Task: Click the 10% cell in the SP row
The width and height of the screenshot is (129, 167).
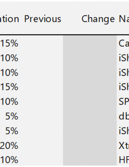Action: coord(9,102)
